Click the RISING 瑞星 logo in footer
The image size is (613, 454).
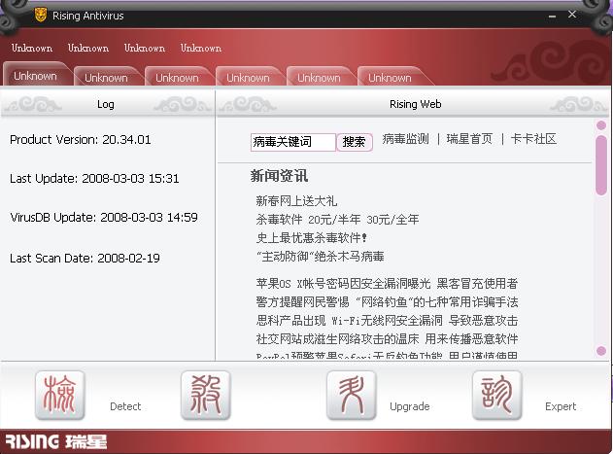56,441
